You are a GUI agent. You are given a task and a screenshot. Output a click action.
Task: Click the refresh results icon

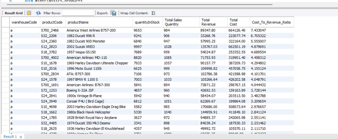pos(38,13)
